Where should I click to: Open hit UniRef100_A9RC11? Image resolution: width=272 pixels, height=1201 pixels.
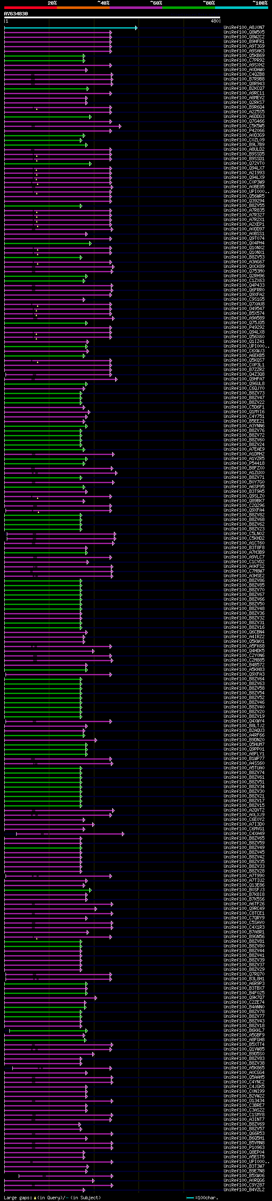pyautogui.click(x=244, y=93)
